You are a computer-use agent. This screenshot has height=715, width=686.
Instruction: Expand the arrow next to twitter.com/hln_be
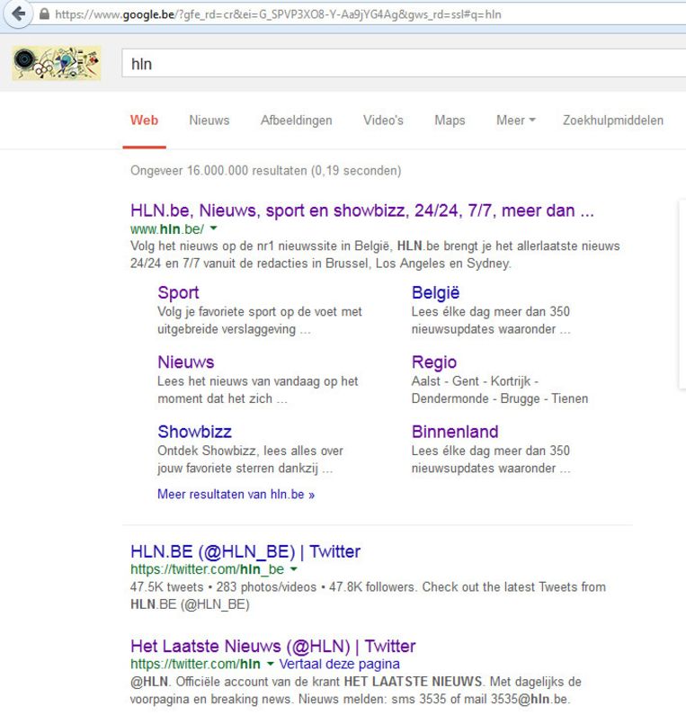pos(293,569)
